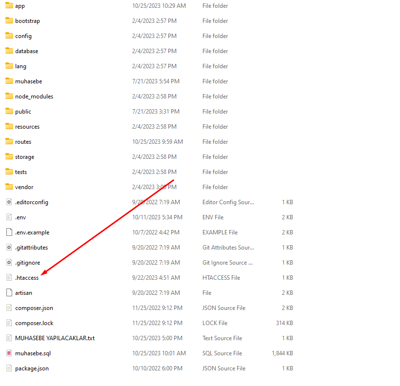Image resolution: width=400 pixels, height=386 pixels.
Task: Click the .env.example blank file icon
Action: [x=9, y=232]
